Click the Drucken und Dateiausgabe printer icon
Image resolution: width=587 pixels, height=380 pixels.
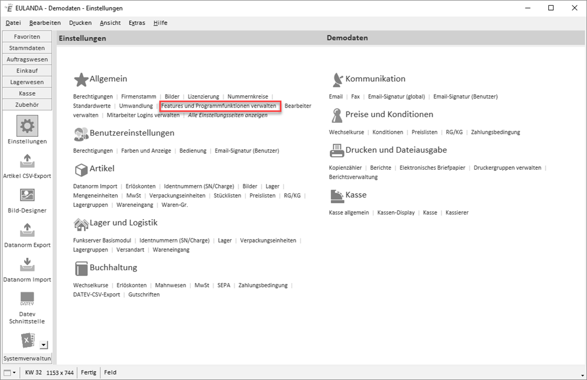coord(337,151)
